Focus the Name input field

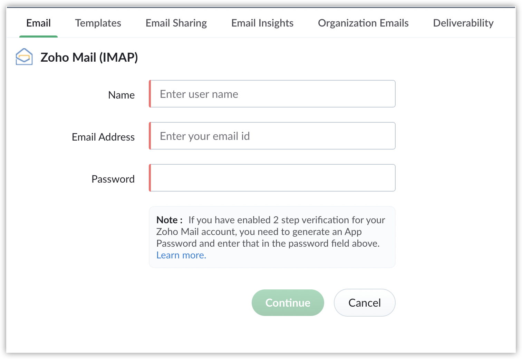click(272, 94)
